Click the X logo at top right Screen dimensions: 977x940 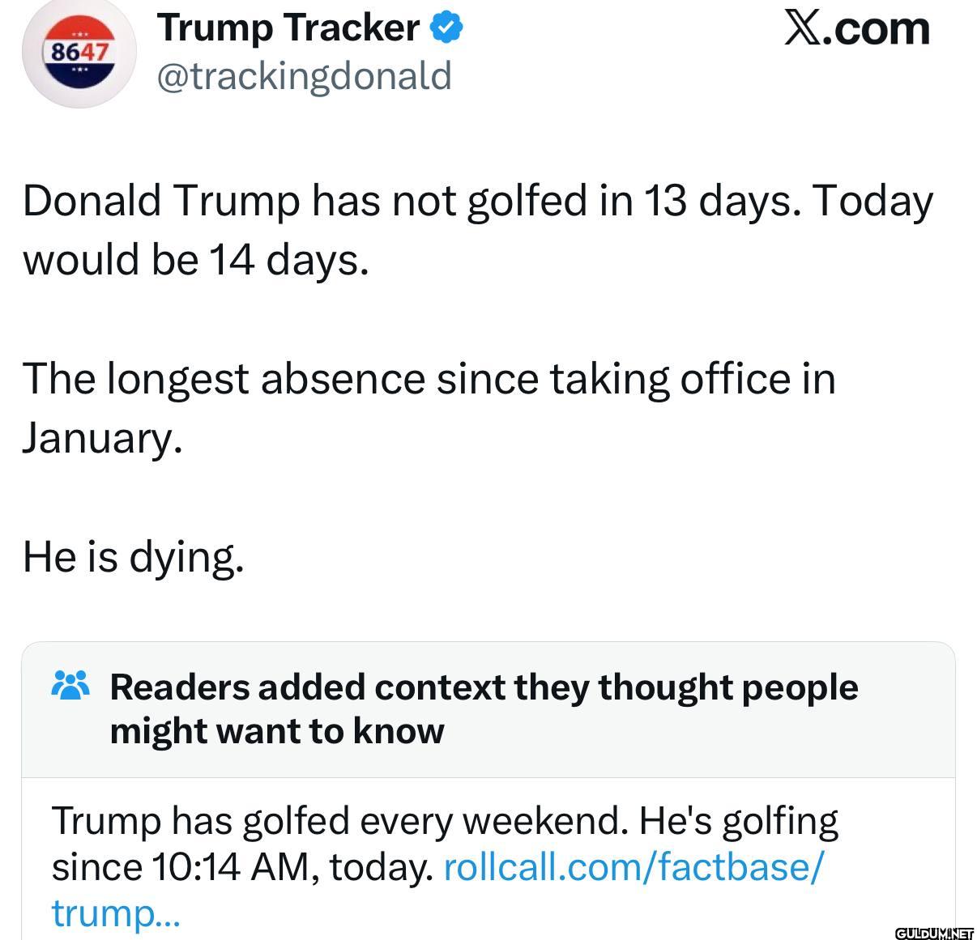point(803,28)
